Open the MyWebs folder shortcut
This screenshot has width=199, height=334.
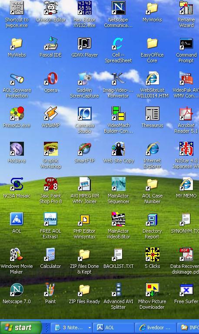(x=17, y=43)
